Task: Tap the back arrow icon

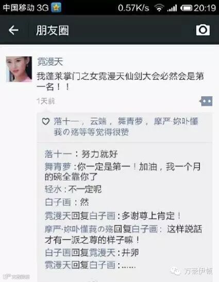Action: point(13,30)
